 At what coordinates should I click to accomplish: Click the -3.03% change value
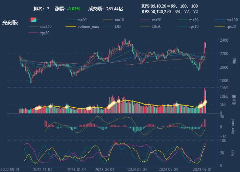coord(74,9)
